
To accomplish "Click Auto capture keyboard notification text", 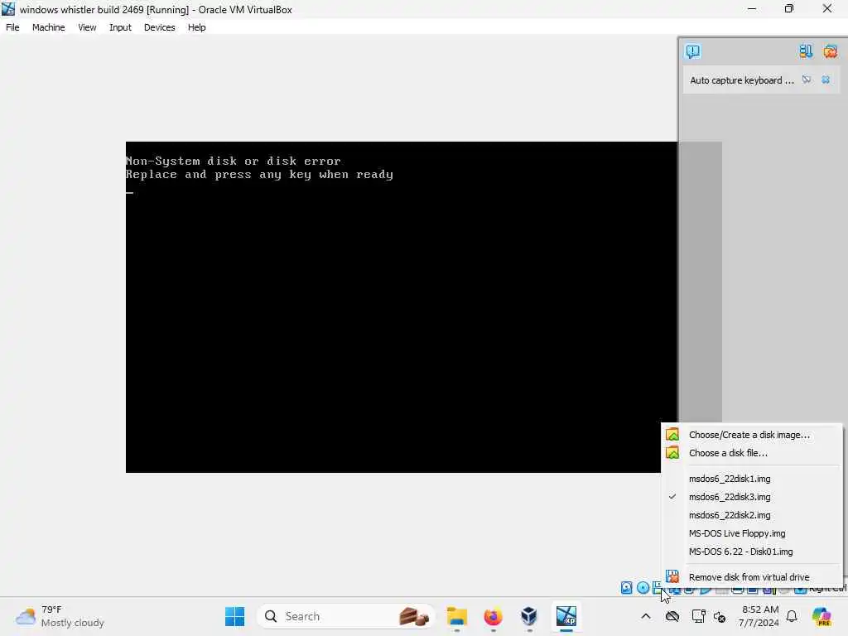I will pyautogui.click(x=742, y=80).
